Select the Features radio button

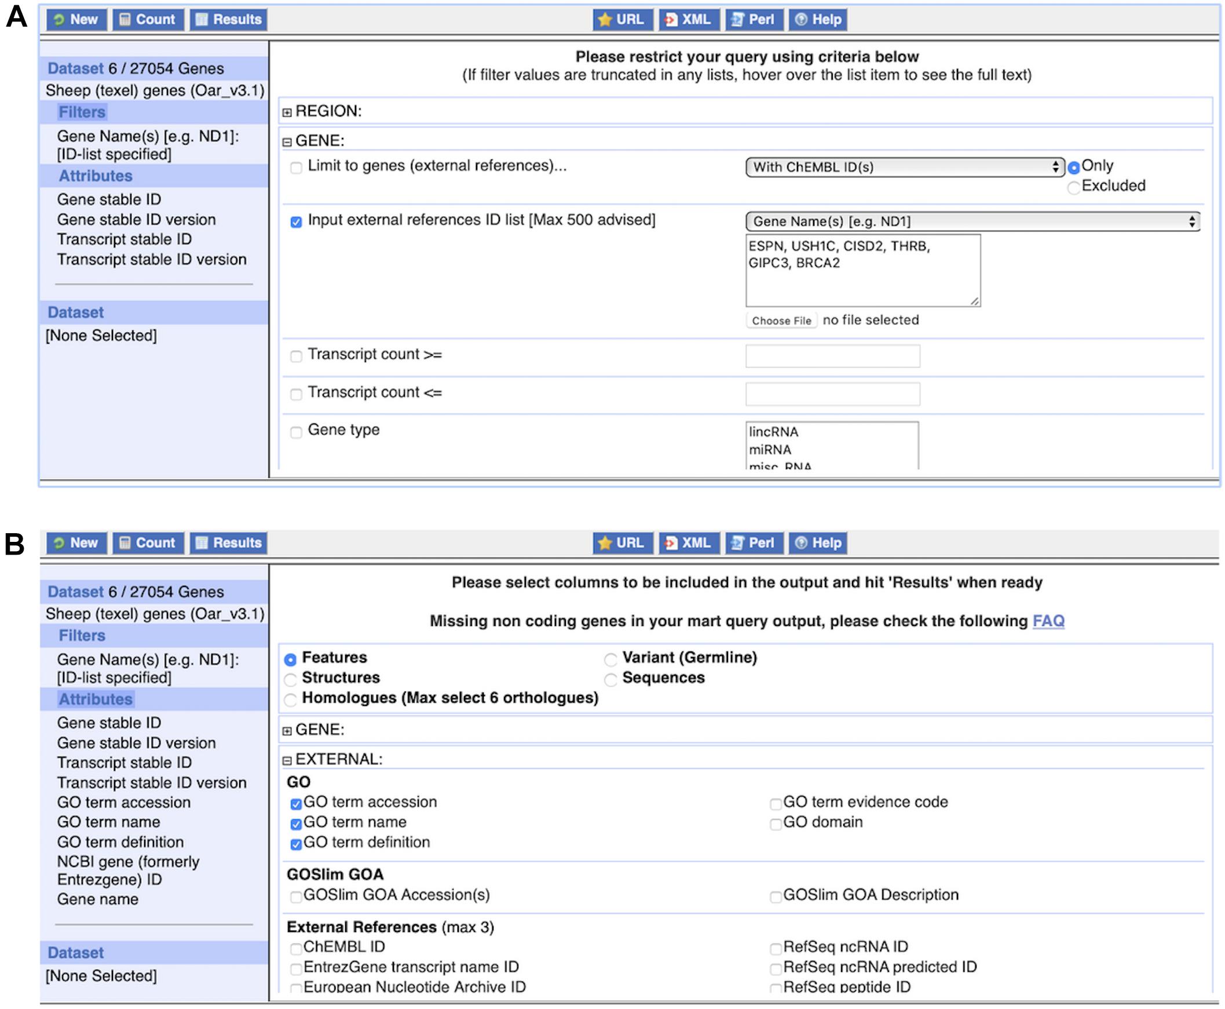click(290, 660)
